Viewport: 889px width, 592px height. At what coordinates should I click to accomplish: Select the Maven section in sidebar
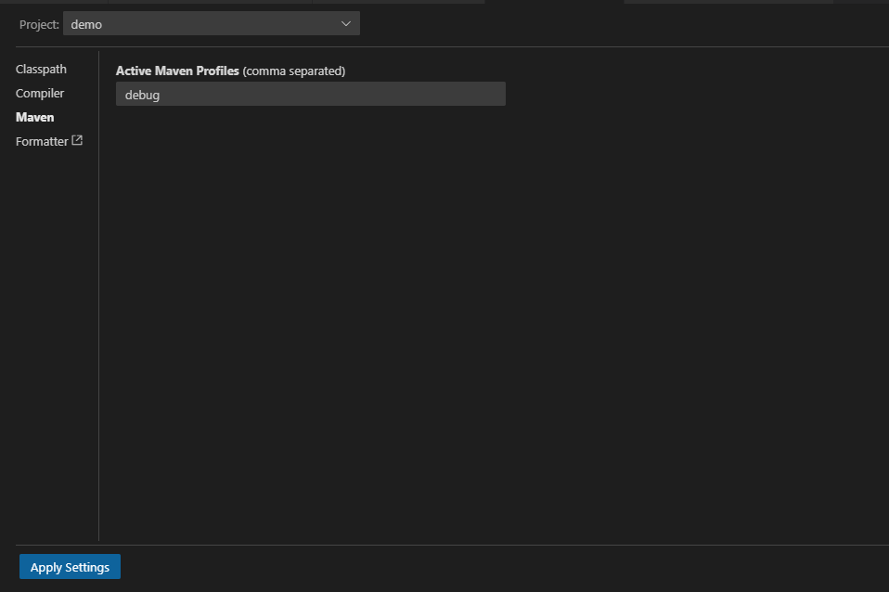35,118
